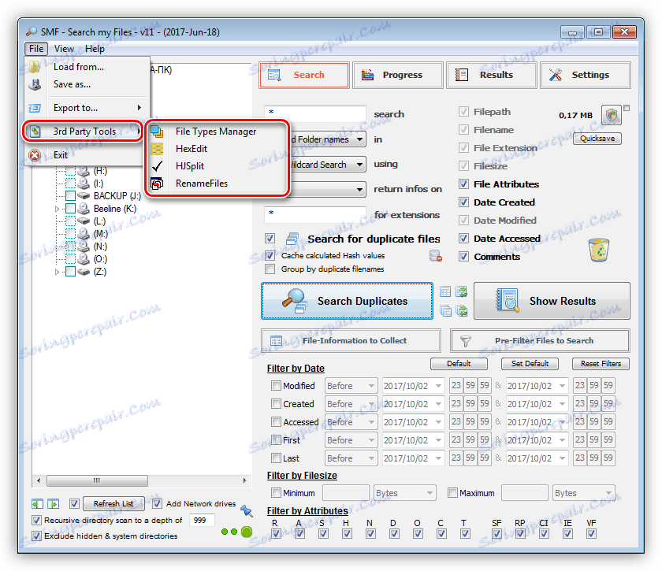
Task: Click the Save as disk icon
Action: click(x=35, y=85)
